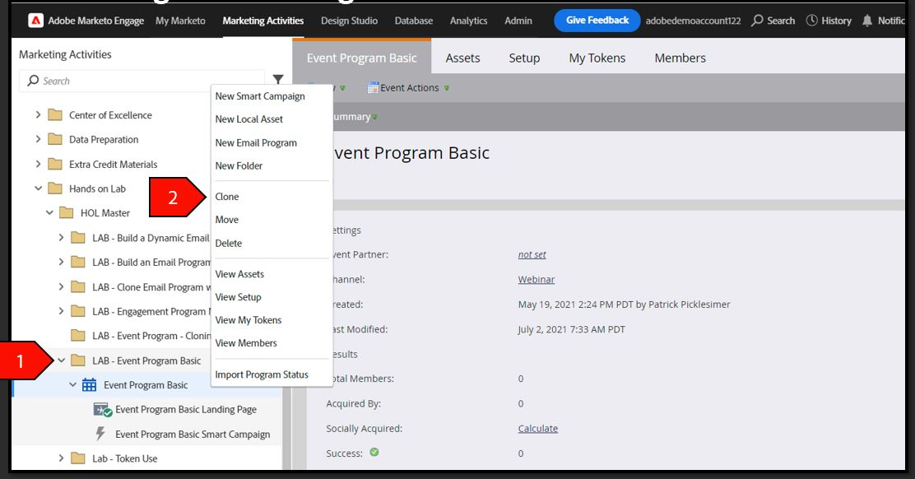
Task: Select the Event Program Basic Landing Page icon
Action: (x=103, y=410)
